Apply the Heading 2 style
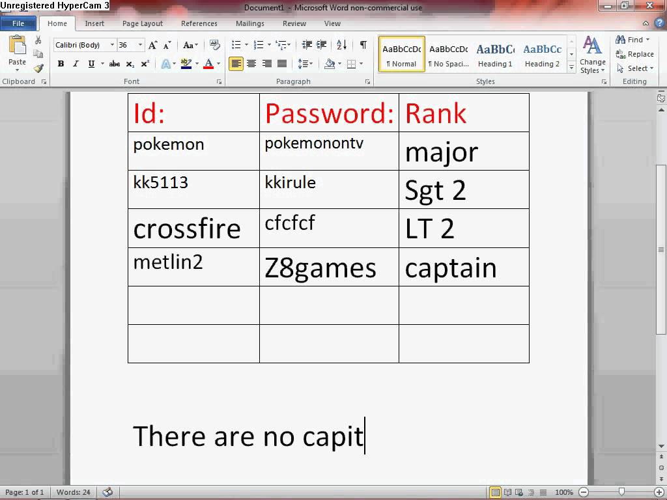The width and height of the screenshot is (667, 500). tap(542, 54)
